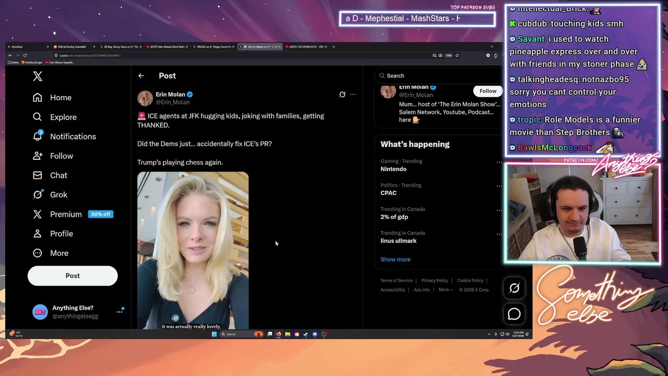
Task: Show hidden system tray icons
Action: pyautogui.click(x=489, y=334)
